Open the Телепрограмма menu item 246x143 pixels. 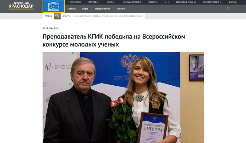102,9
